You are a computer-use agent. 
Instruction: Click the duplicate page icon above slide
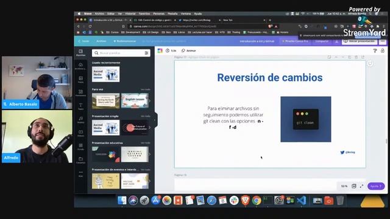click(349, 57)
